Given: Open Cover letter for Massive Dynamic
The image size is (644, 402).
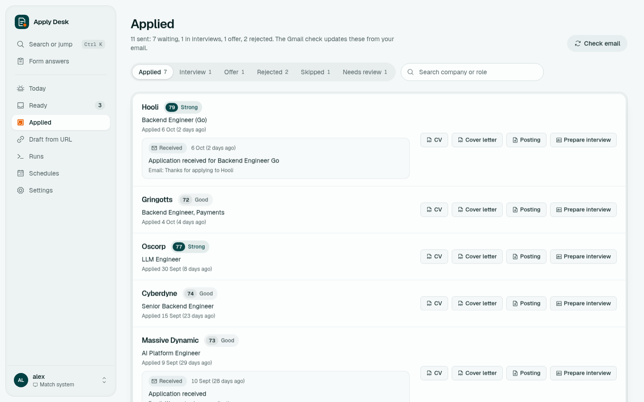Looking at the screenshot, I should [x=477, y=373].
